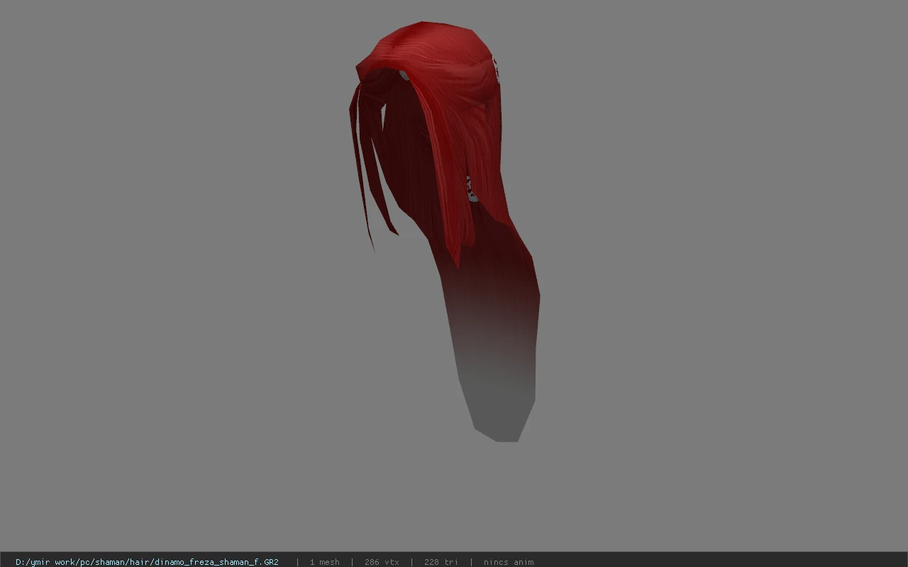Click the dinamo_freza_shaman_f.GR2 file path
The width and height of the screenshot is (908, 567).
[x=147, y=562]
